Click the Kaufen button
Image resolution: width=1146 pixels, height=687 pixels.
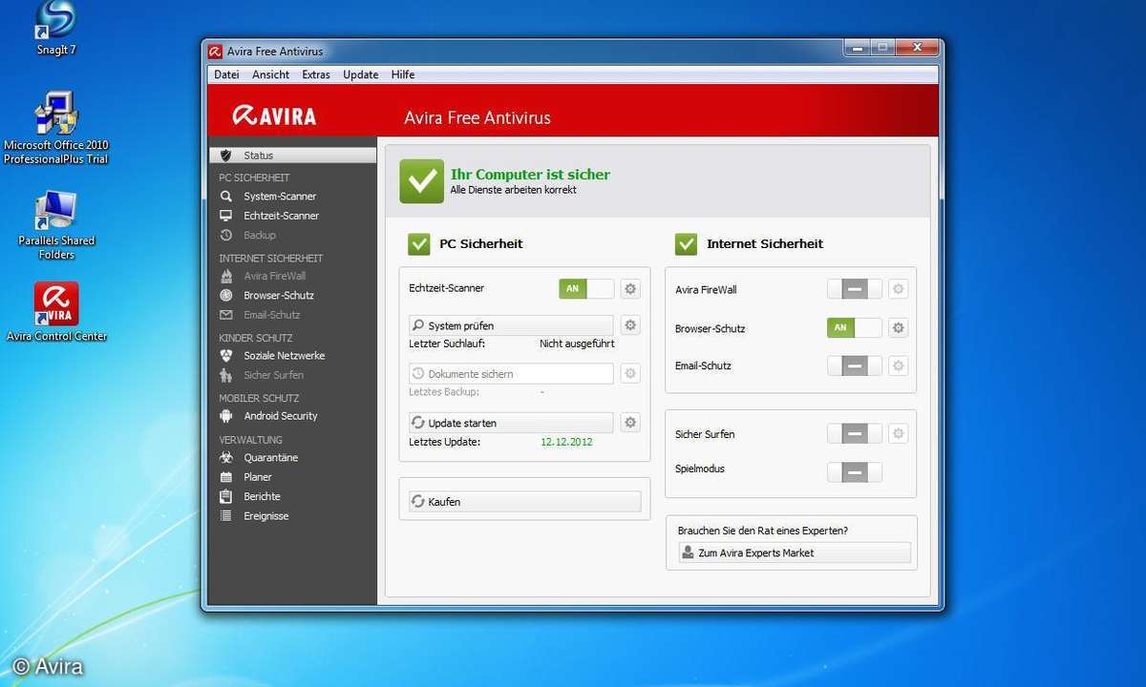[524, 501]
